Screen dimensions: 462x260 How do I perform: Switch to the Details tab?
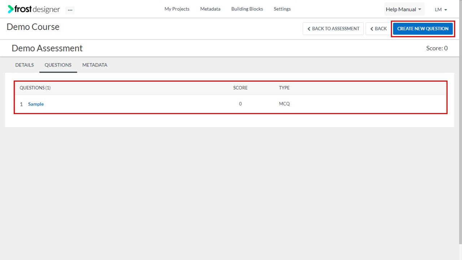[x=25, y=65]
